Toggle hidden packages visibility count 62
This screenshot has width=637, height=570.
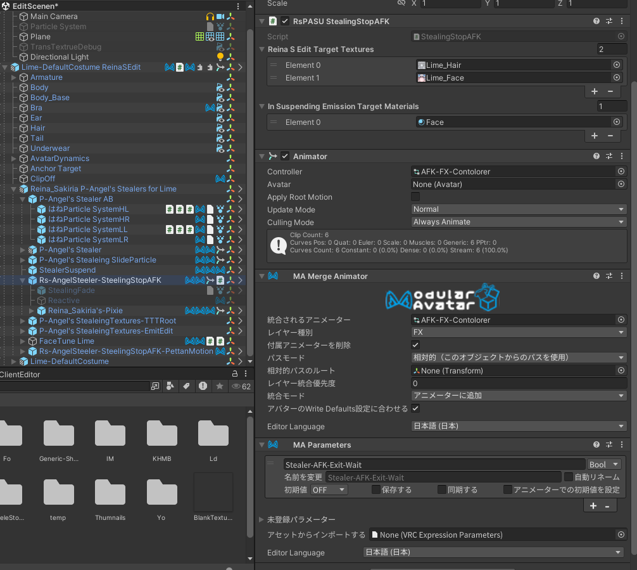pyautogui.click(x=241, y=386)
